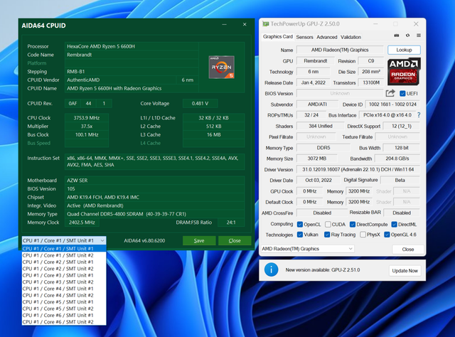Click the green Close button in AIDA64 CPUID
This screenshot has height=337, width=455.
[x=235, y=240]
